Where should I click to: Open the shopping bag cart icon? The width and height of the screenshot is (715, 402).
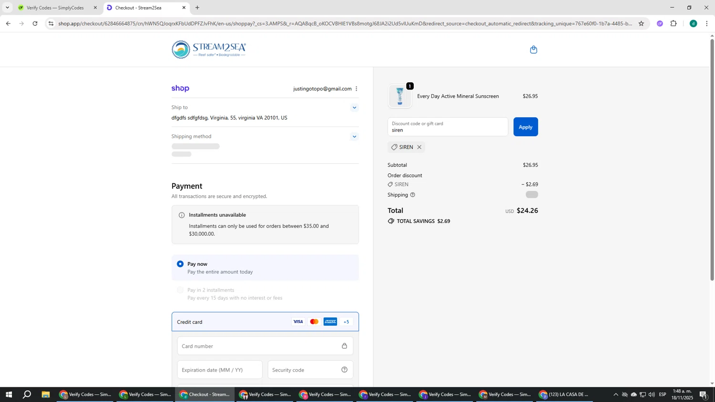coord(533,50)
